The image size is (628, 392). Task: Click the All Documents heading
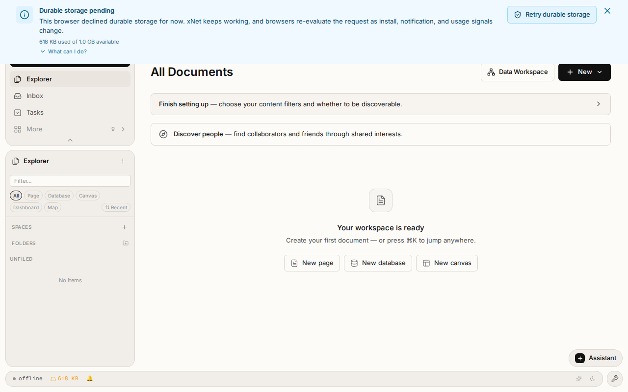click(x=192, y=72)
